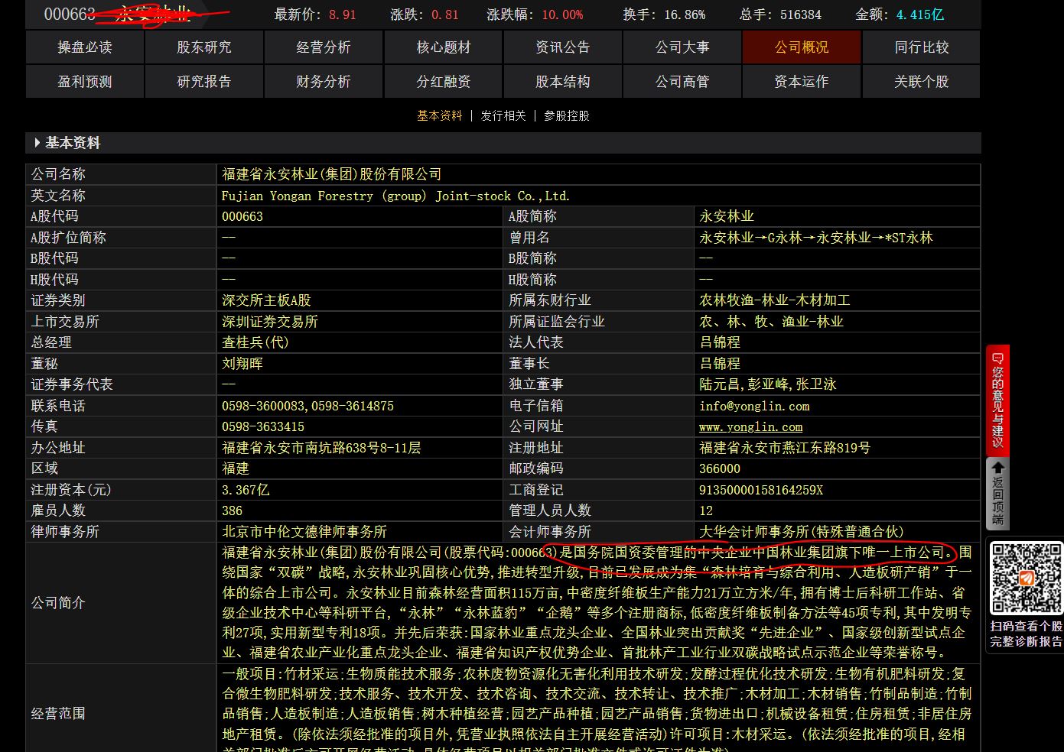Switch to 研究报告 tab
The width and height of the screenshot is (1064, 752).
pos(204,82)
